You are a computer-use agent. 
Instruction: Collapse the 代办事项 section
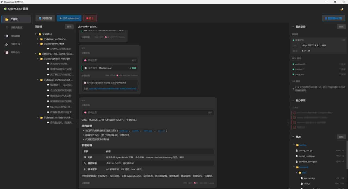click(x=293, y=100)
